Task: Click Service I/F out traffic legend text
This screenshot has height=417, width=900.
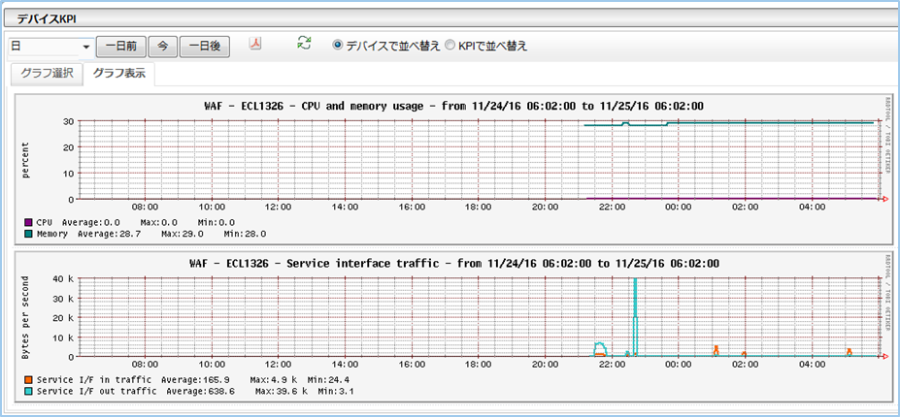Action: pos(96,392)
